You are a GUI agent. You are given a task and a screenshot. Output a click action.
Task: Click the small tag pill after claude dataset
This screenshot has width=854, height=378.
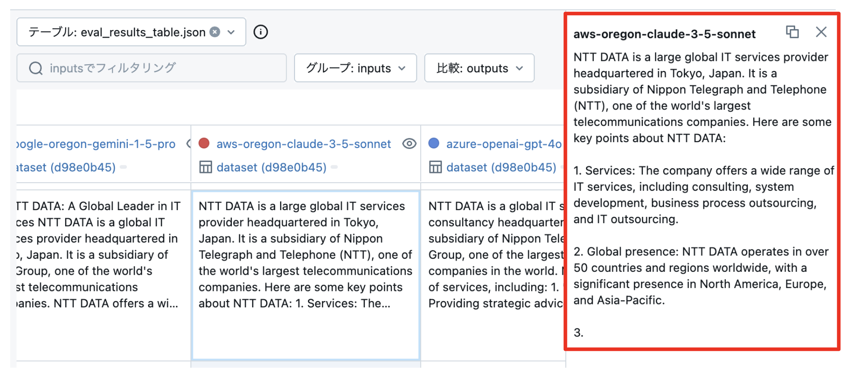(334, 167)
